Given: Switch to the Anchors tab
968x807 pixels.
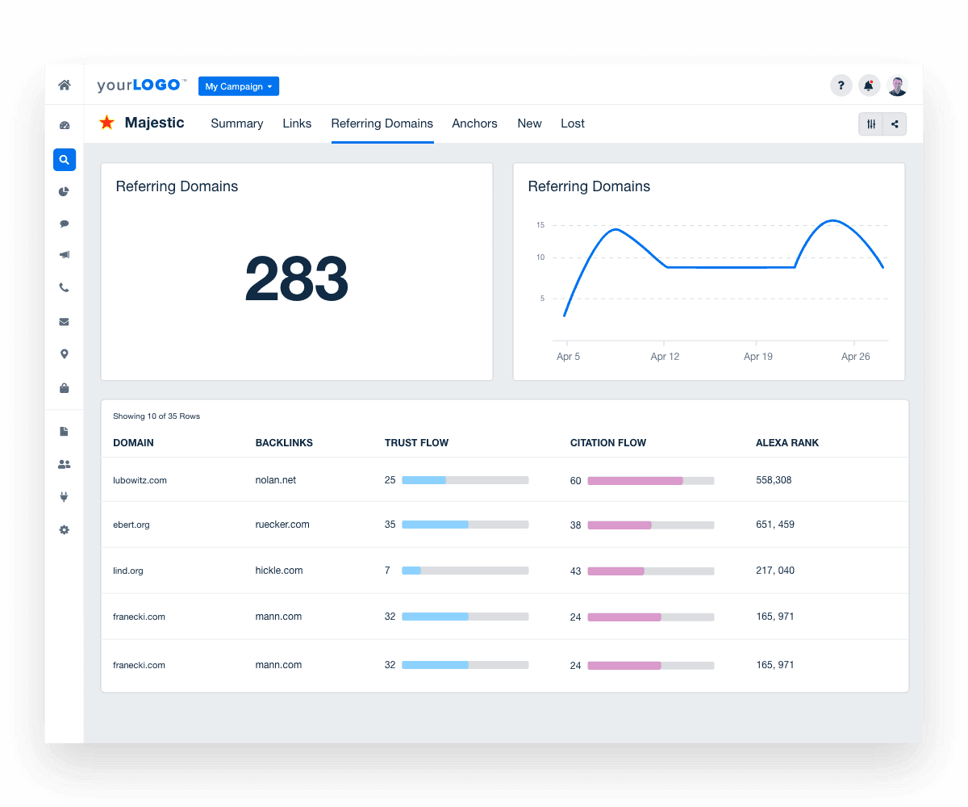Looking at the screenshot, I should (474, 123).
